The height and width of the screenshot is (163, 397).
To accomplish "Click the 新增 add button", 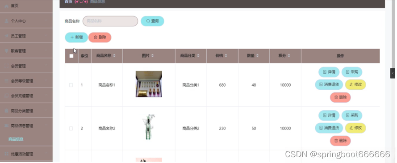I will [x=76, y=37].
